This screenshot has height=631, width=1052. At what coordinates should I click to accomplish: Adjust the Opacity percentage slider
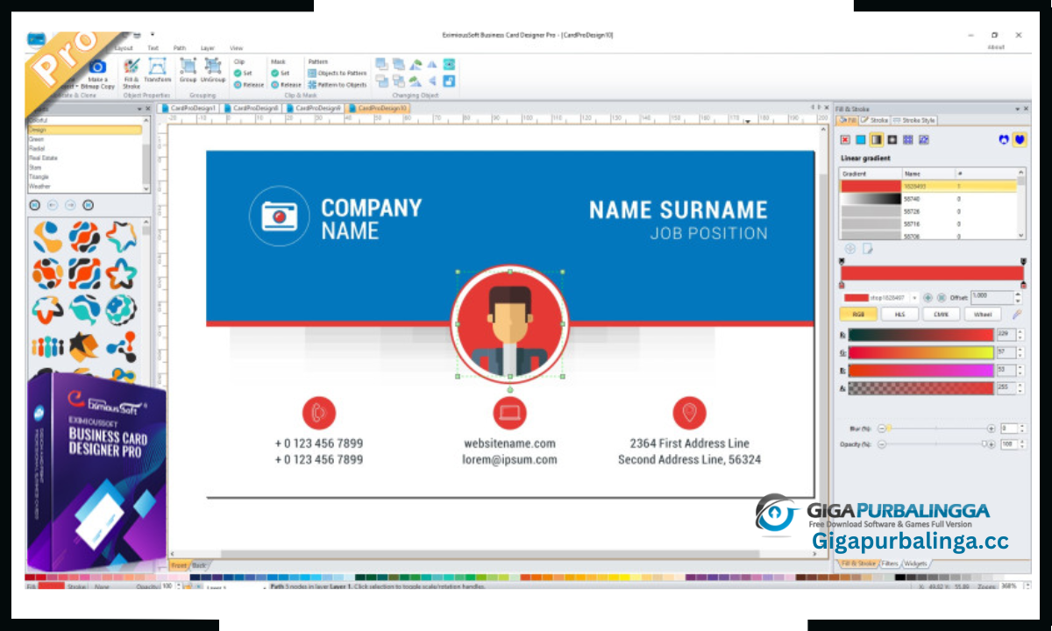point(935,444)
